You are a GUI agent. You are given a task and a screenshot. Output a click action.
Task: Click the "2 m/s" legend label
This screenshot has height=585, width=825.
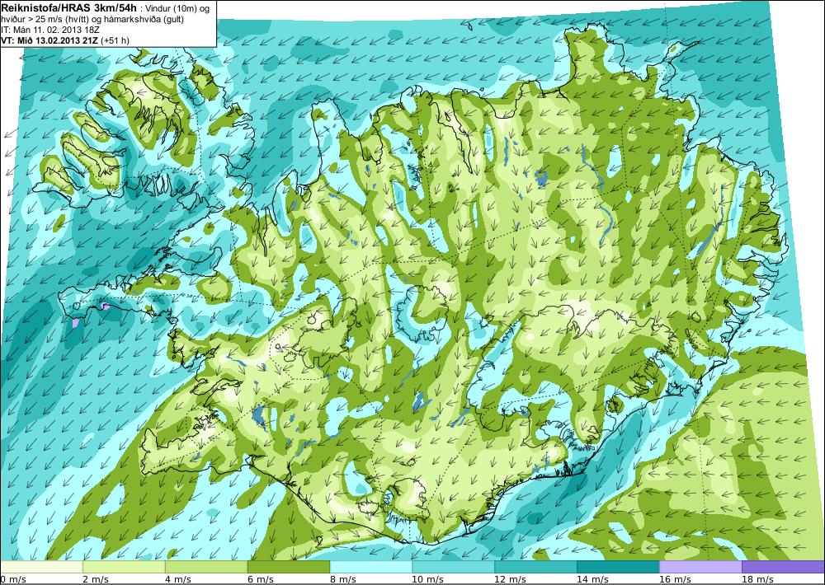tap(96, 579)
